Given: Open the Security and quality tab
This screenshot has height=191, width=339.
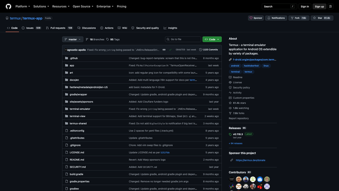Looking at the screenshot, I should click(x=145, y=28).
